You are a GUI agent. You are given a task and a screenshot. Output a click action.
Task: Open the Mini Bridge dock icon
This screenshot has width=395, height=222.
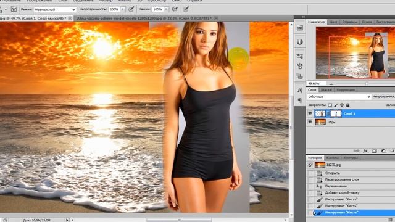coord(300,28)
